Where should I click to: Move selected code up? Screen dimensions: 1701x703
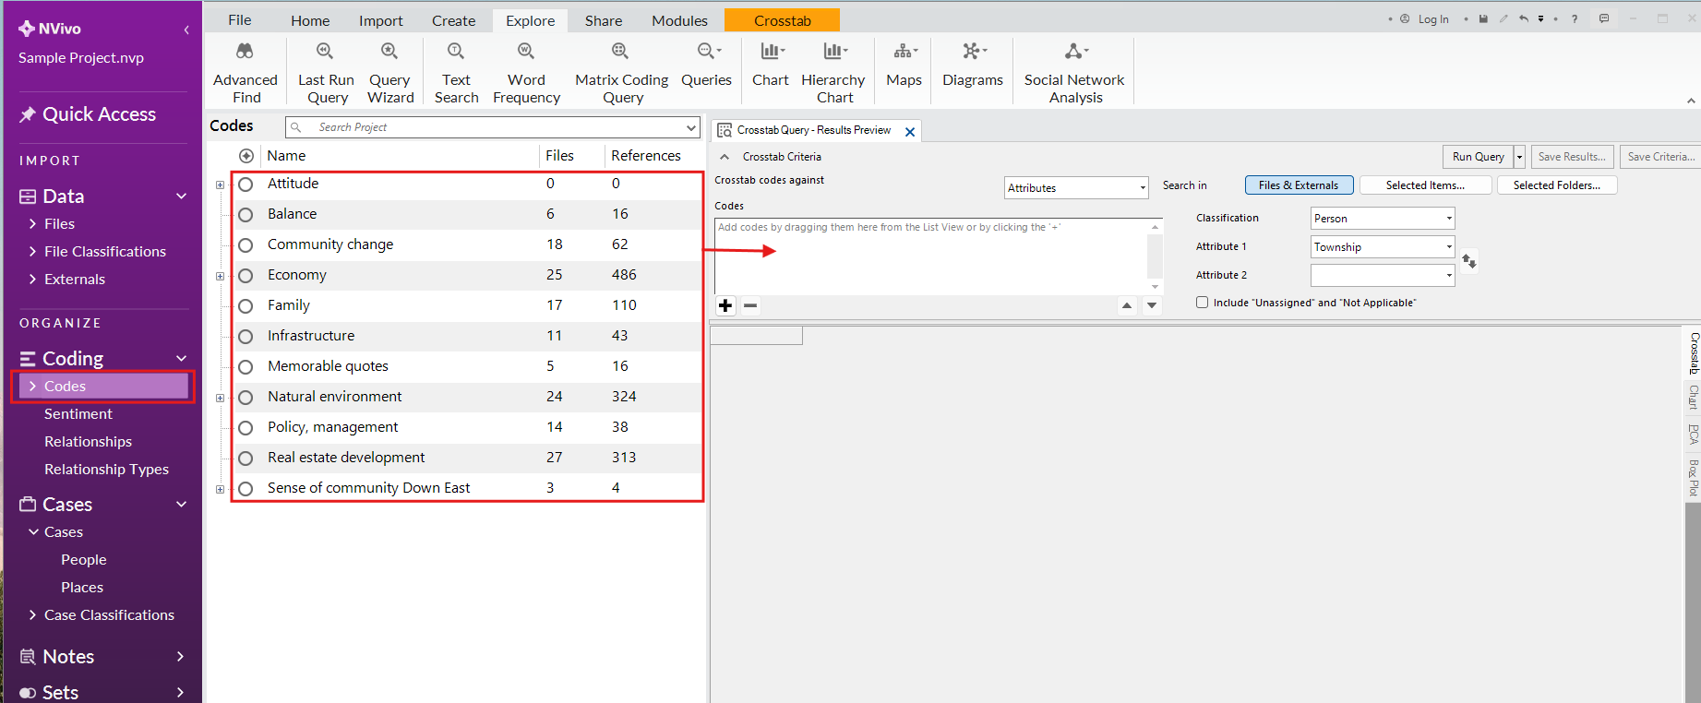point(1127,305)
